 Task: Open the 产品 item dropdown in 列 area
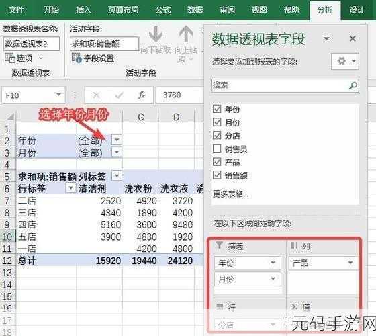[x=350, y=263]
